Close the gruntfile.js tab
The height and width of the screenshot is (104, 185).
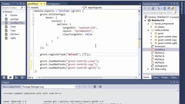(45, 4)
